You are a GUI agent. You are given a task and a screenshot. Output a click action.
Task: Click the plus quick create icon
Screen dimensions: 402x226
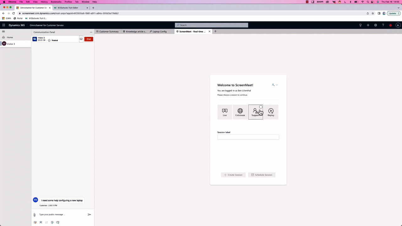coord(368,25)
